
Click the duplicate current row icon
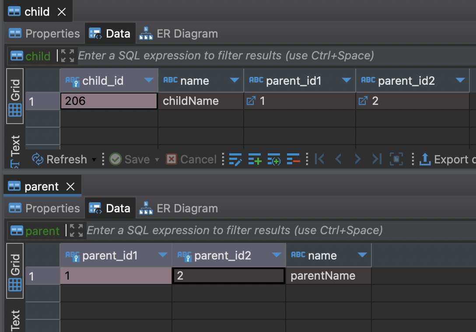[274, 159]
